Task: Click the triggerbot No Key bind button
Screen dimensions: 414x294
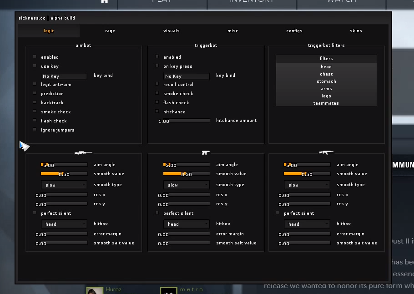Action: coord(187,76)
